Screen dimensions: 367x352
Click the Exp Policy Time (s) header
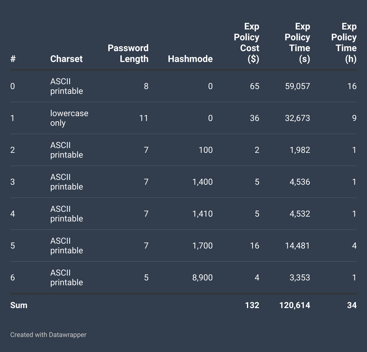click(x=298, y=42)
